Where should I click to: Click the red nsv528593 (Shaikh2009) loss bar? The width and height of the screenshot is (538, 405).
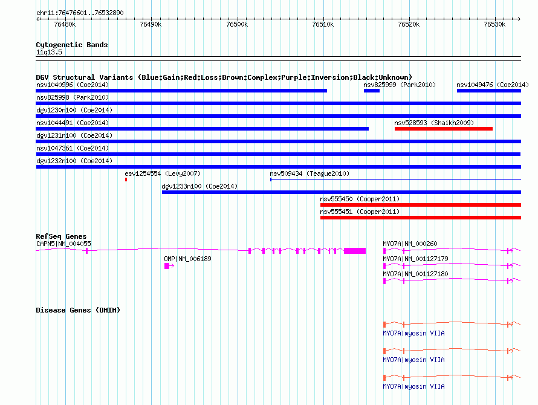444,129
